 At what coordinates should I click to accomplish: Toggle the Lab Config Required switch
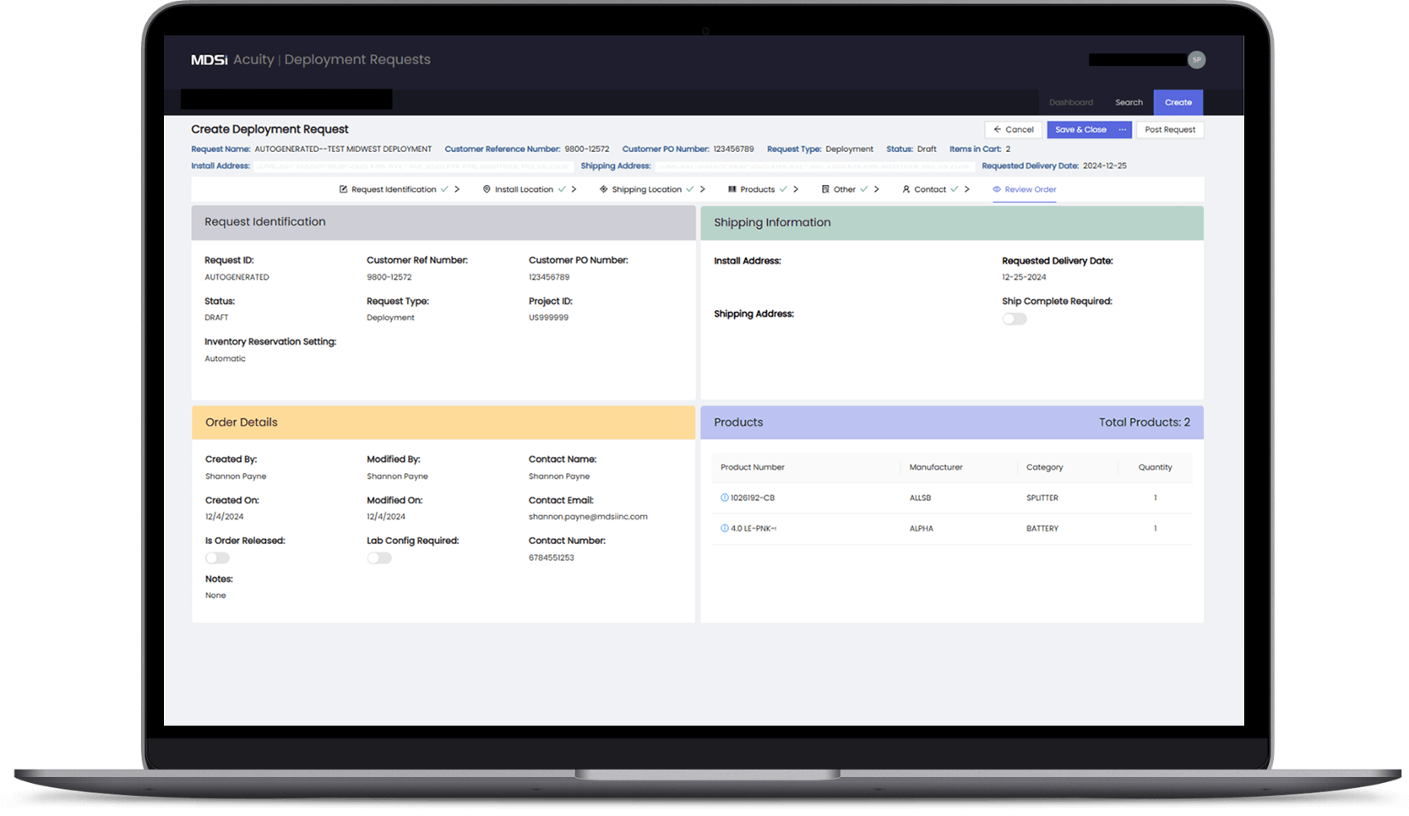(x=379, y=558)
